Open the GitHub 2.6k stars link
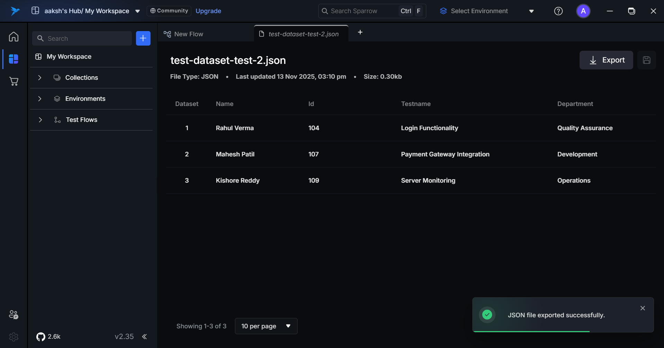The width and height of the screenshot is (664, 348). 48,337
